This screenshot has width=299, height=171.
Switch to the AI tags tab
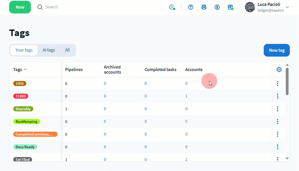point(49,50)
